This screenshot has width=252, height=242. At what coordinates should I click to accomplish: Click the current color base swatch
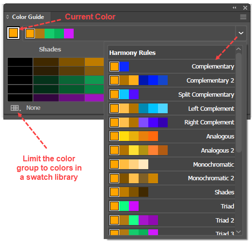(x=14, y=33)
